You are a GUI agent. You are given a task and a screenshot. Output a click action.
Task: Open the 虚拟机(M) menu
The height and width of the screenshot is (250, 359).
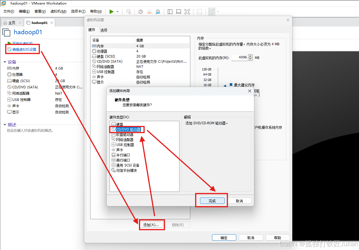pos(58,11)
